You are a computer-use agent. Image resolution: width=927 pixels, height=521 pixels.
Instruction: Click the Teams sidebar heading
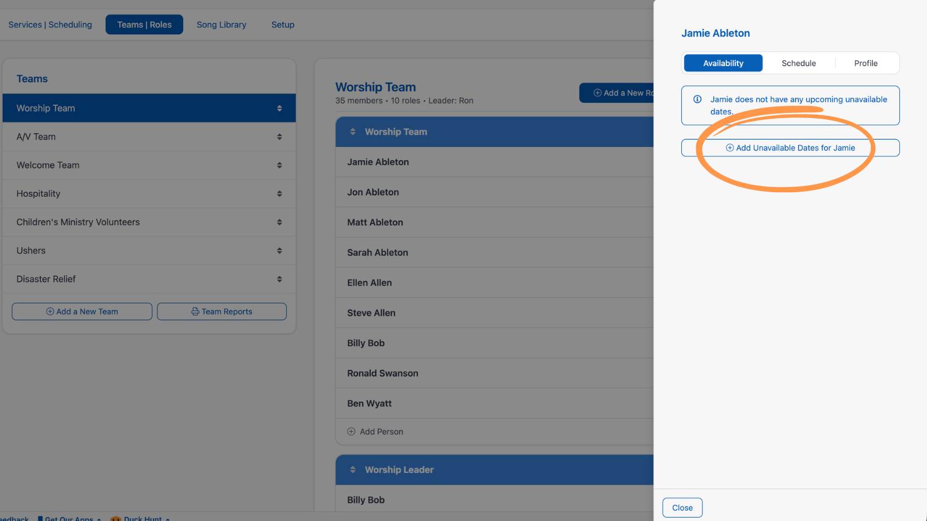point(32,79)
